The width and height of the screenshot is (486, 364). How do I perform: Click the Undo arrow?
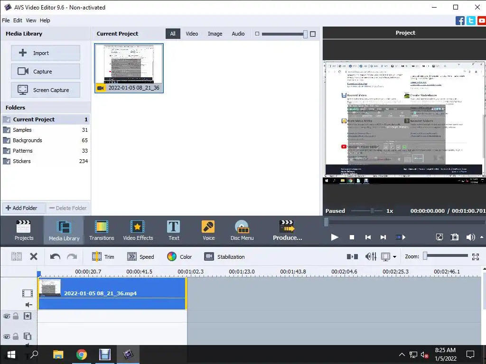(55, 256)
